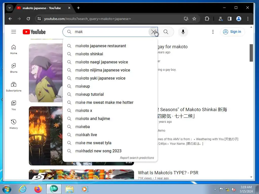Screen dimensions: 259x194
Task: View site information icon in address bar
Action: 39,19
